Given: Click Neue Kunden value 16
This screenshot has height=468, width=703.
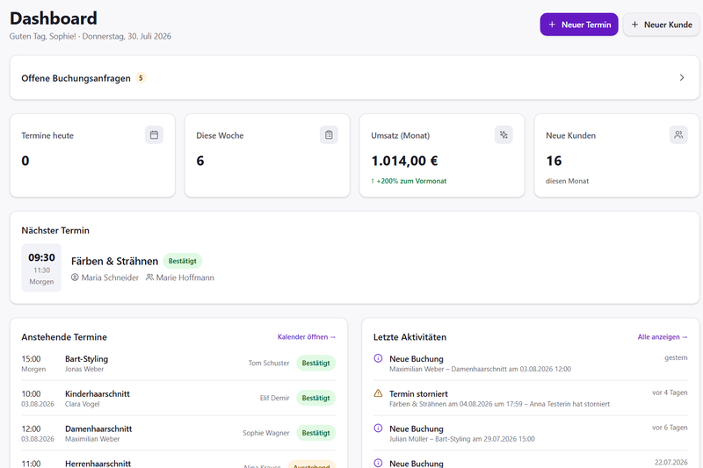Looking at the screenshot, I should pyautogui.click(x=554, y=161).
